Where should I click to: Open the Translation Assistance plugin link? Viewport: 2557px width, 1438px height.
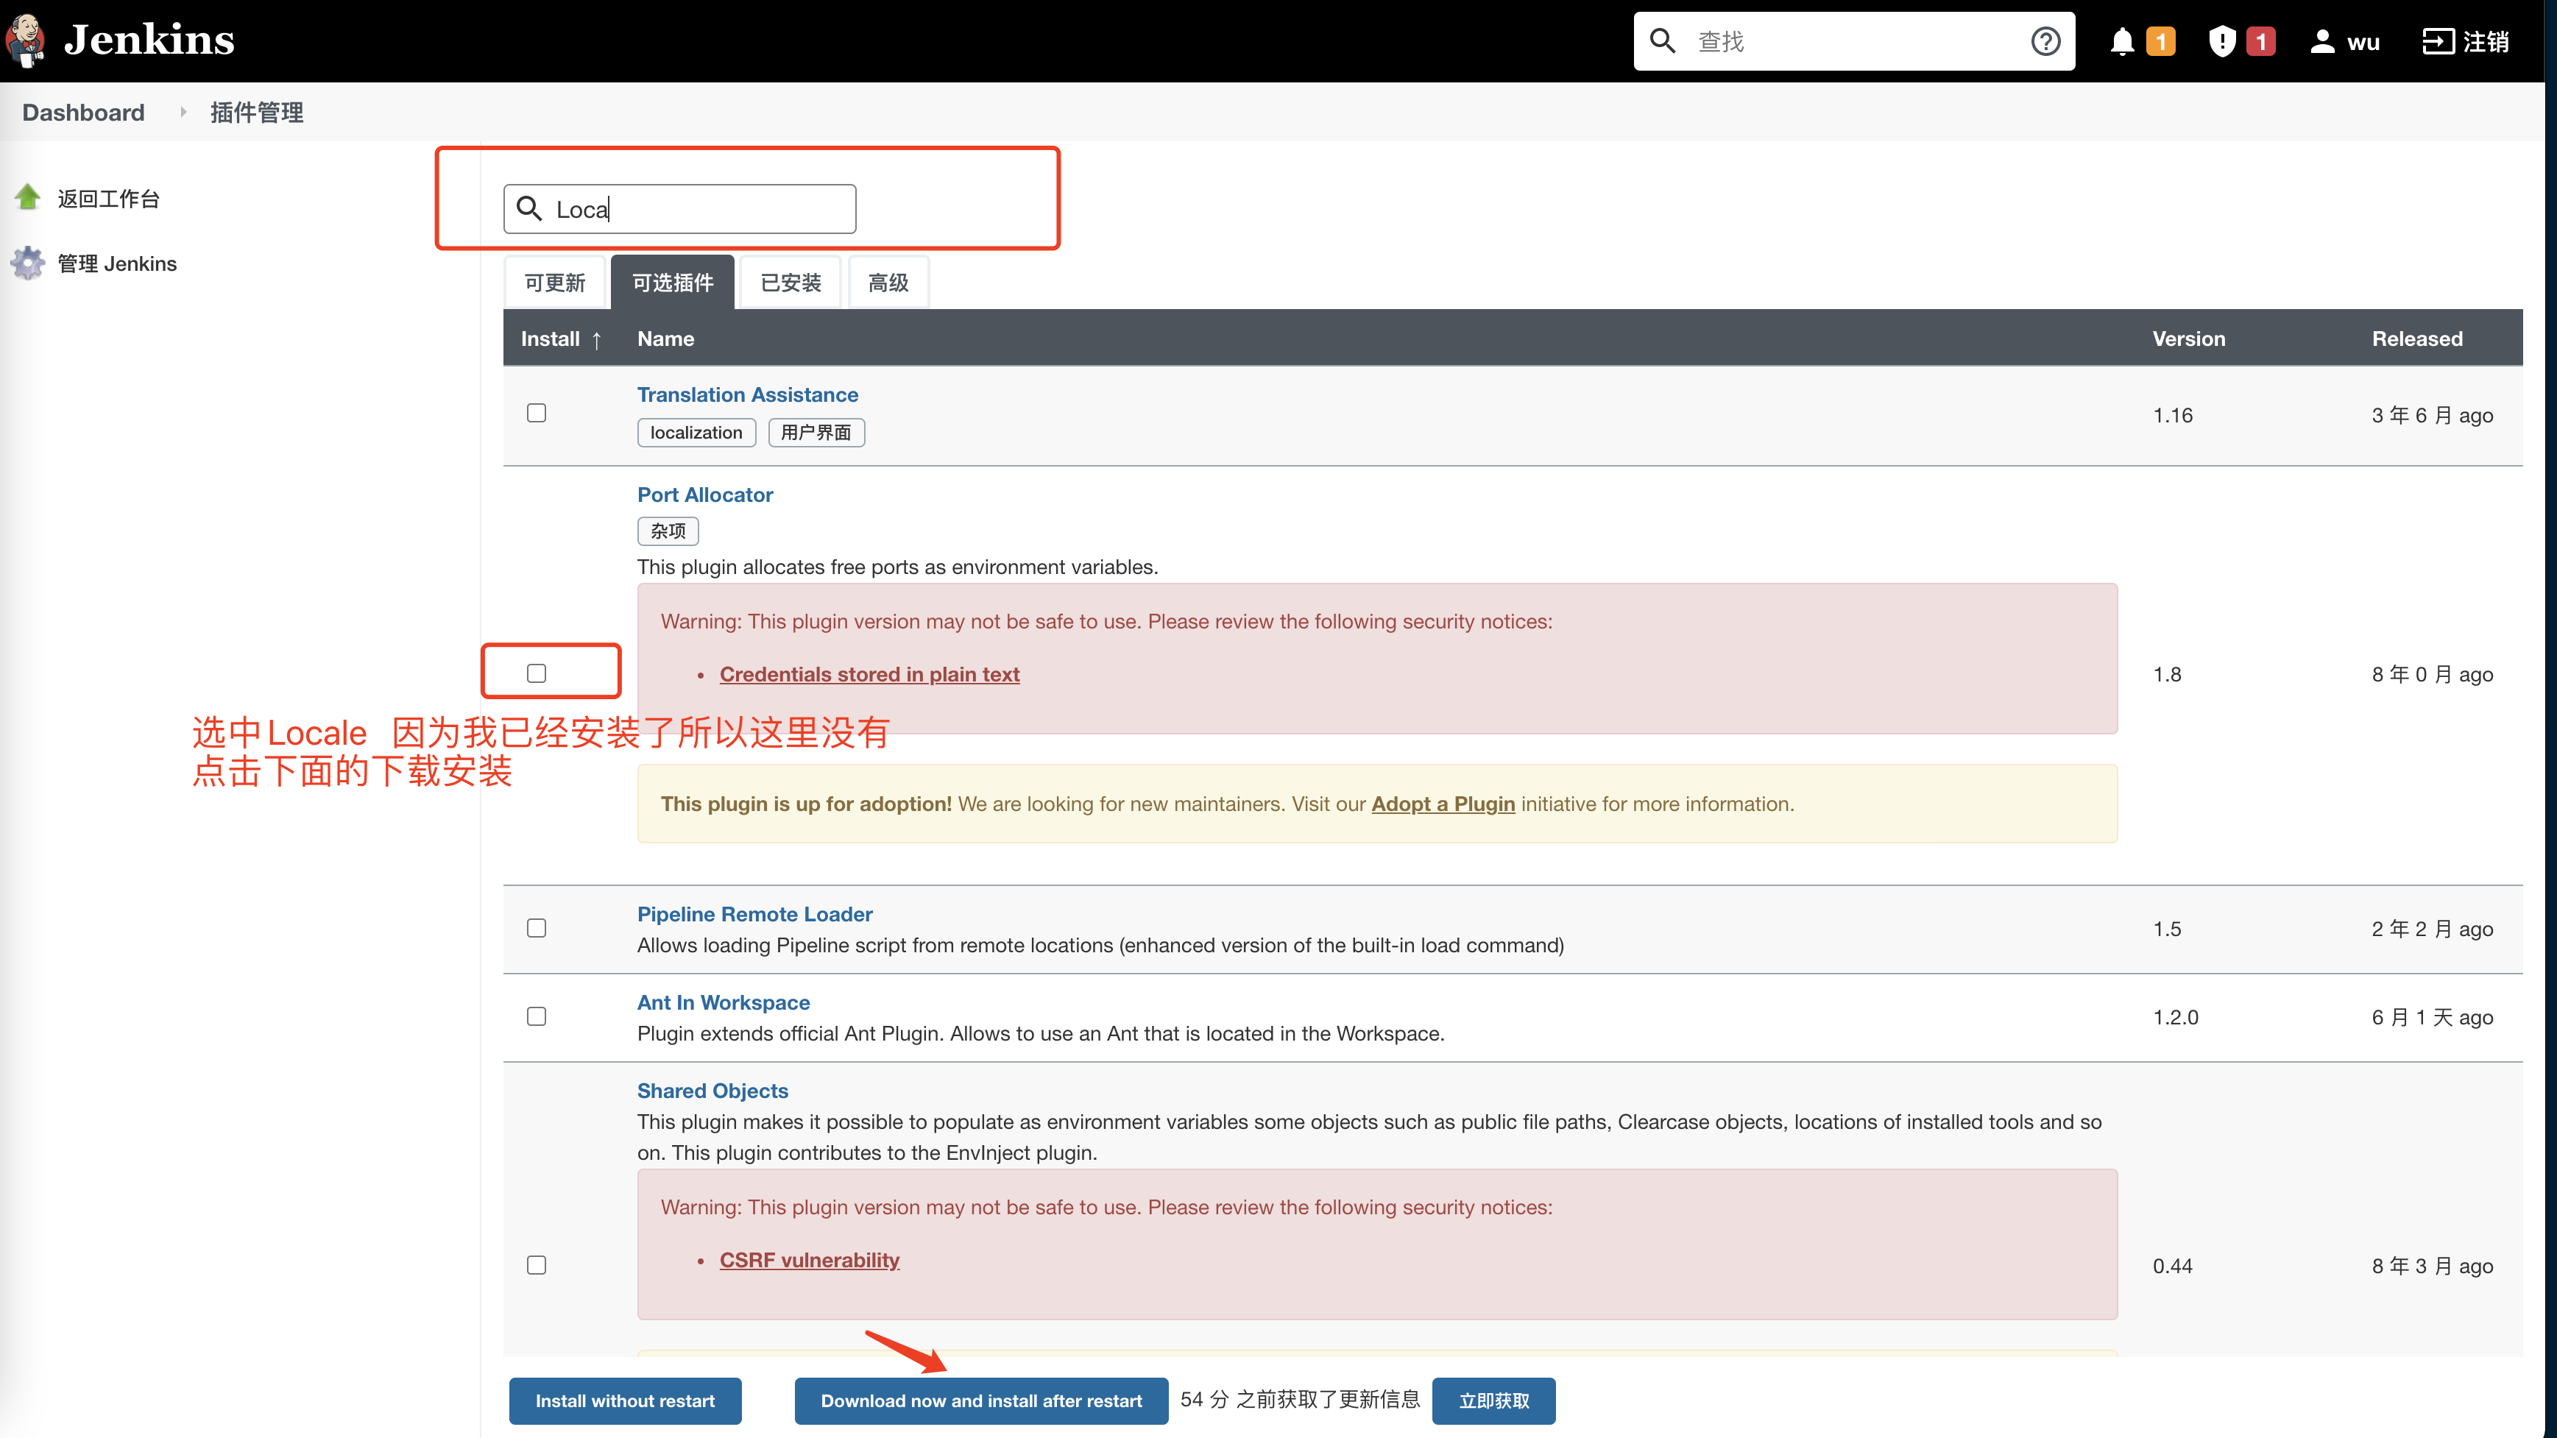747,395
